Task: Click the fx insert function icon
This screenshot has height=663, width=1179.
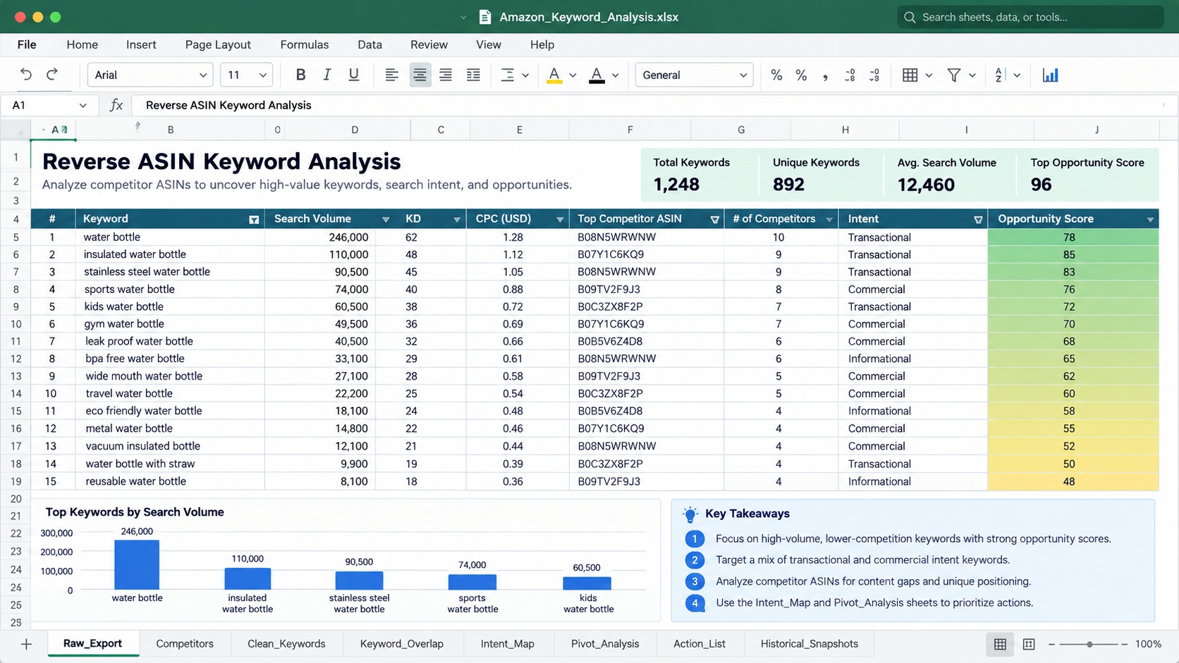Action: pyautogui.click(x=116, y=105)
